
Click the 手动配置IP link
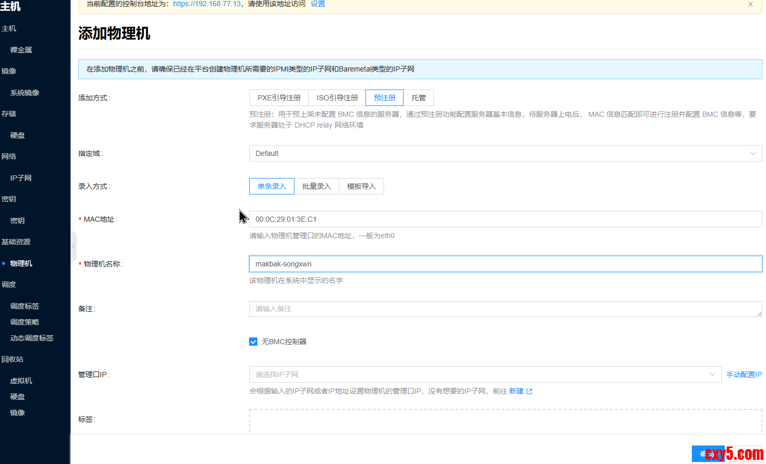(744, 374)
